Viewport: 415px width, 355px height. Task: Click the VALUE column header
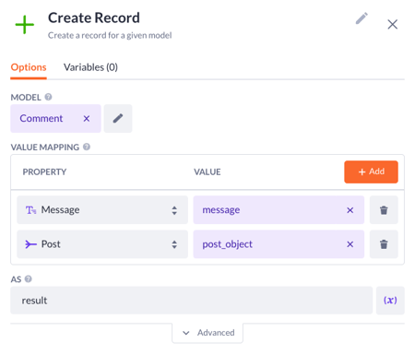pos(207,172)
